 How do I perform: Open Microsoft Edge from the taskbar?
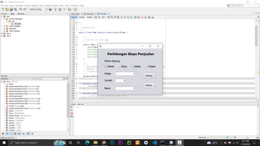87,143
